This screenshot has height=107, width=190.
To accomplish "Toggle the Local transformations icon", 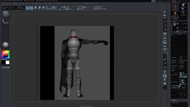I will [165, 42].
